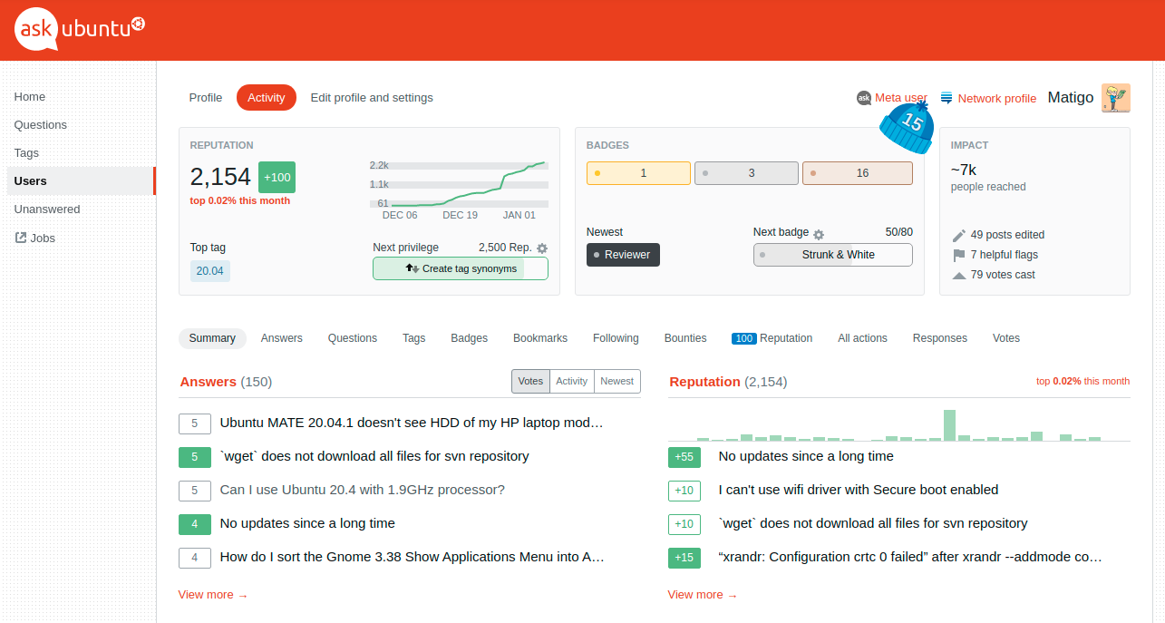This screenshot has height=623, width=1165.
Task: Click the +55 reputation score box
Action: 684,457
